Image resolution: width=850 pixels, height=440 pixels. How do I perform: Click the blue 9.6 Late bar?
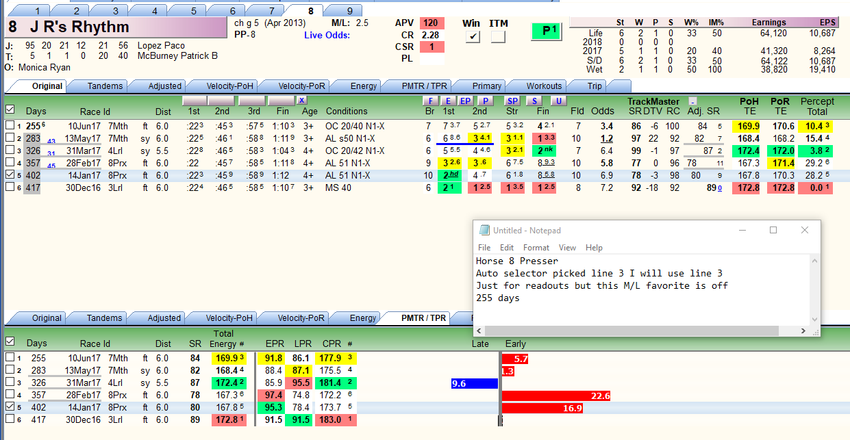point(475,384)
